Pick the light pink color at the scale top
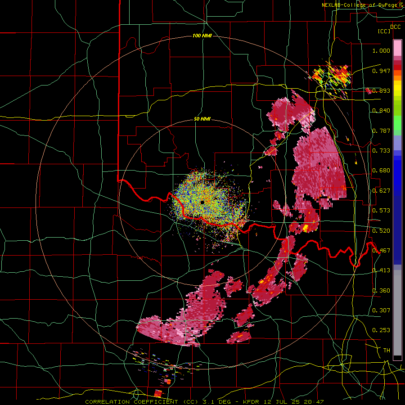 [397, 48]
